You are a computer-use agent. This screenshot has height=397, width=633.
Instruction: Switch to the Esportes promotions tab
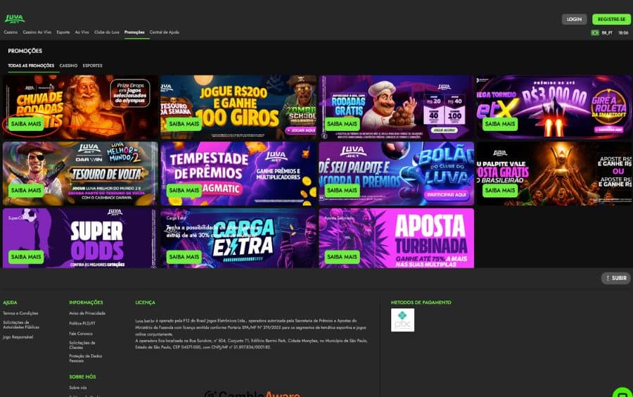tap(92, 65)
